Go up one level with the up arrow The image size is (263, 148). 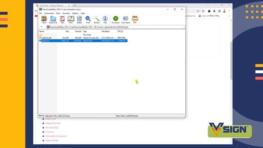click(42, 27)
